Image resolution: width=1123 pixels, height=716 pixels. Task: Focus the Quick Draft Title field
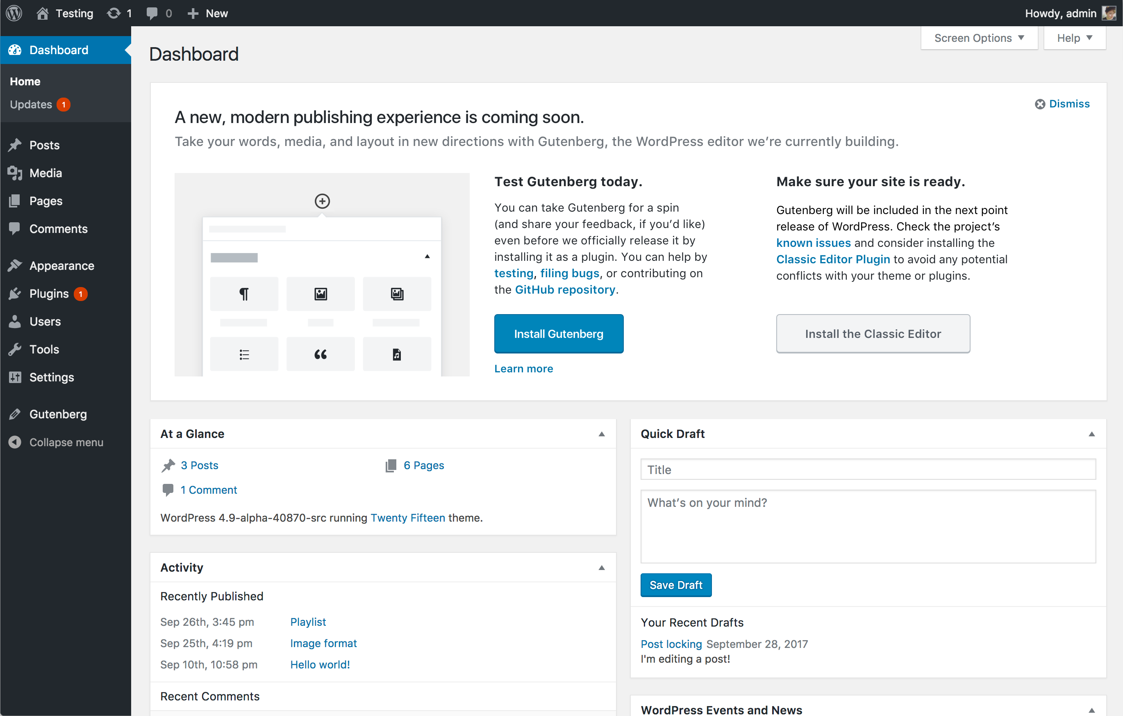[x=868, y=469]
